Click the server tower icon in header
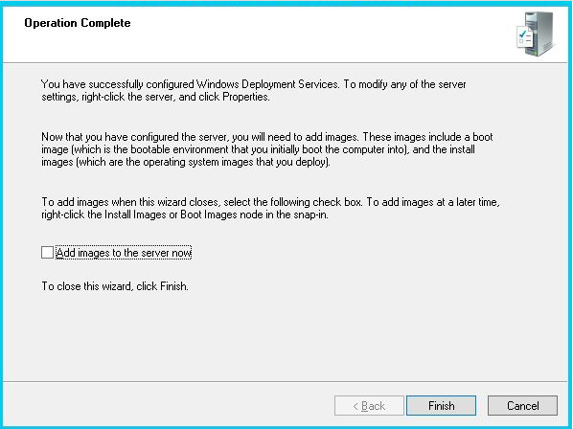The width and height of the screenshot is (573, 429). click(x=539, y=34)
